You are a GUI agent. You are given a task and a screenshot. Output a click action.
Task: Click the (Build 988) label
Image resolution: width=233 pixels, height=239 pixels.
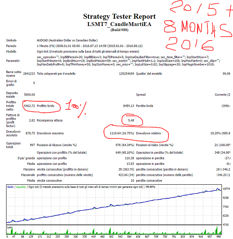point(120,30)
